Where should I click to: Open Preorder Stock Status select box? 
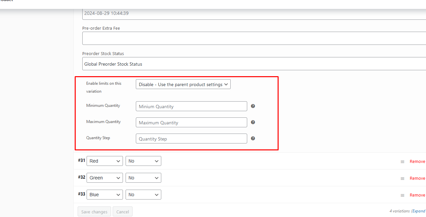click(254, 64)
